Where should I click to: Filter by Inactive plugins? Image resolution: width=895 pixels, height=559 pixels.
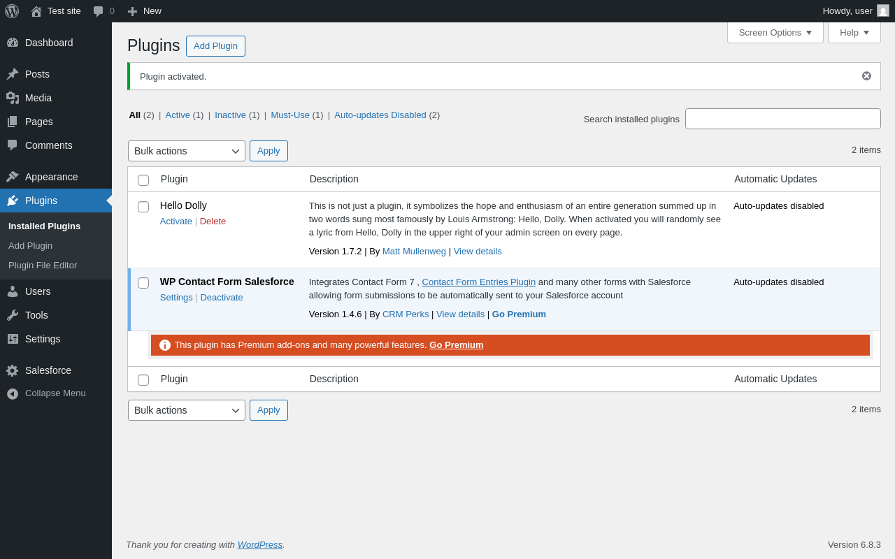click(230, 115)
